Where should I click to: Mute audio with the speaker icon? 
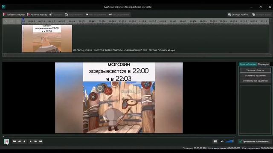[222, 142]
